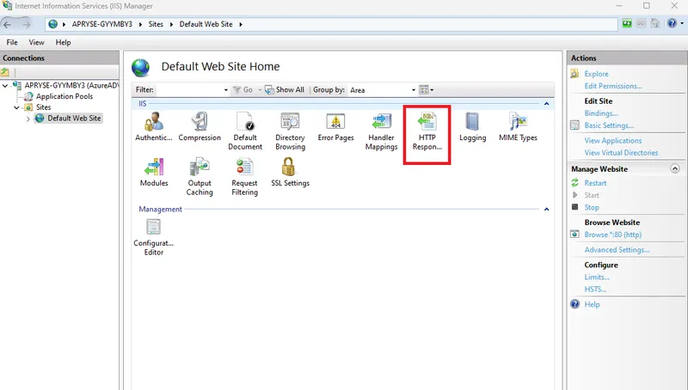The width and height of the screenshot is (688, 390).
Task: Click Default Web Site in breadcrumb
Action: [206, 24]
